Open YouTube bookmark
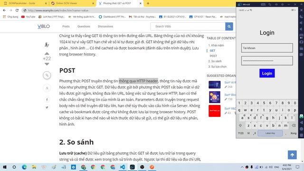The image size is (304, 171). (x=28, y=17)
